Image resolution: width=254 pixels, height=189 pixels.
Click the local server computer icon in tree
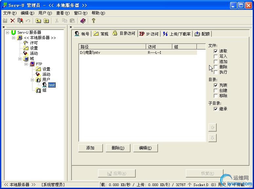pos(20,38)
